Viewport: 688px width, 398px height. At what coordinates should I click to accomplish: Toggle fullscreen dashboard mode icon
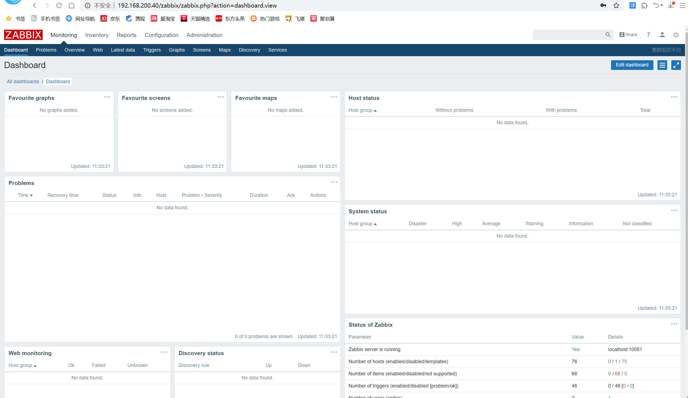(x=676, y=65)
